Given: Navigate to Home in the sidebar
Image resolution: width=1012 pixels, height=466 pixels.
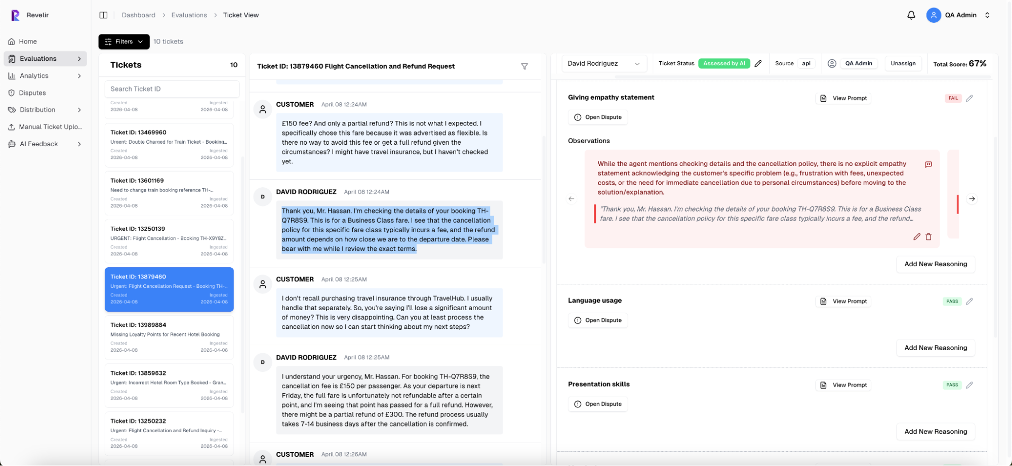Looking at the screenshot, I should (28, 41).
